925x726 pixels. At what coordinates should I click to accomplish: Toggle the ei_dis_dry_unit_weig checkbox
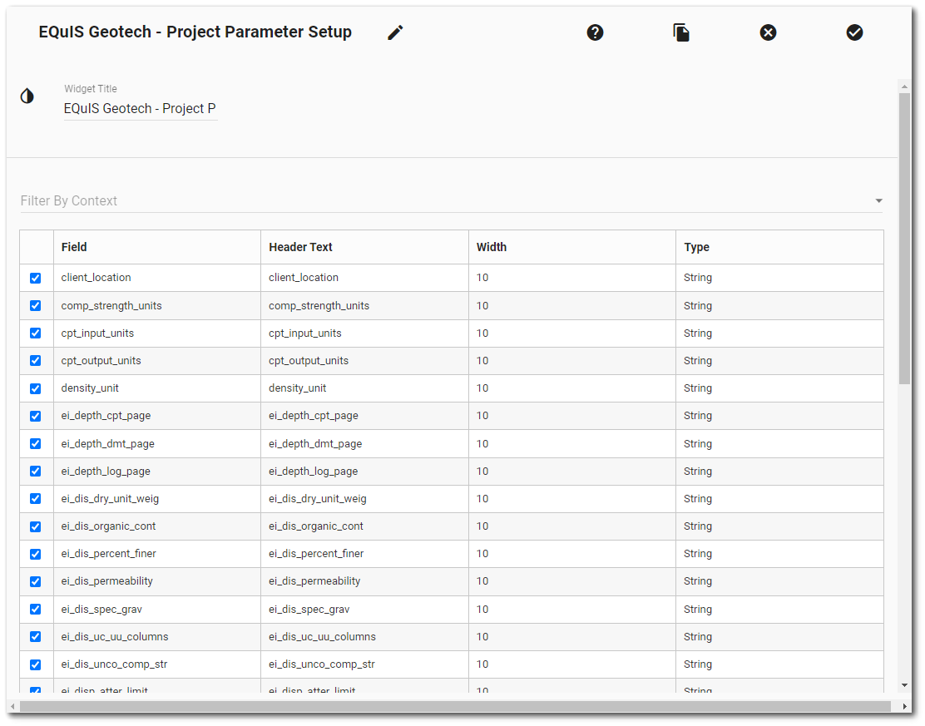click(36, 499)
